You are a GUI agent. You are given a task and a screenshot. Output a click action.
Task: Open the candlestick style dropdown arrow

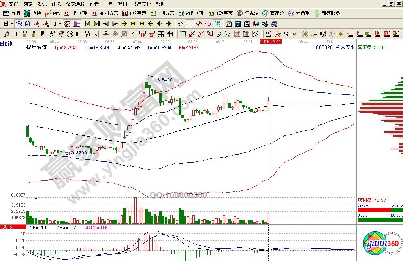click(60, 23)
